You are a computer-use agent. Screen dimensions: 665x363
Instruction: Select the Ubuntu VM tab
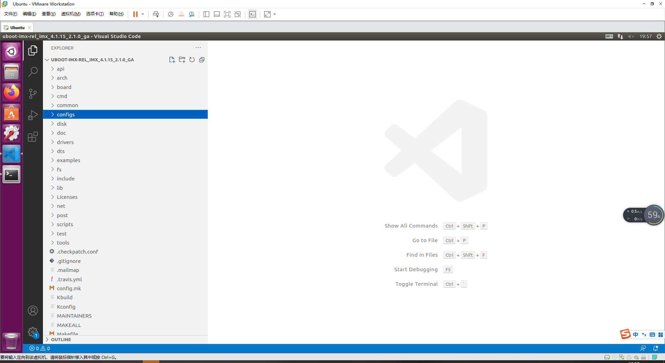[17, 27]
